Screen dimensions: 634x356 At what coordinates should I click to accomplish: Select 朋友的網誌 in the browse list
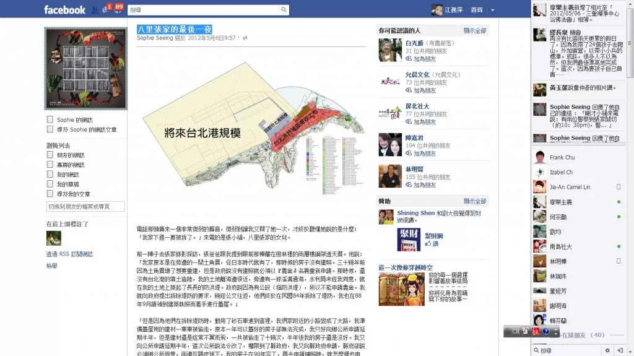(71, 155)
